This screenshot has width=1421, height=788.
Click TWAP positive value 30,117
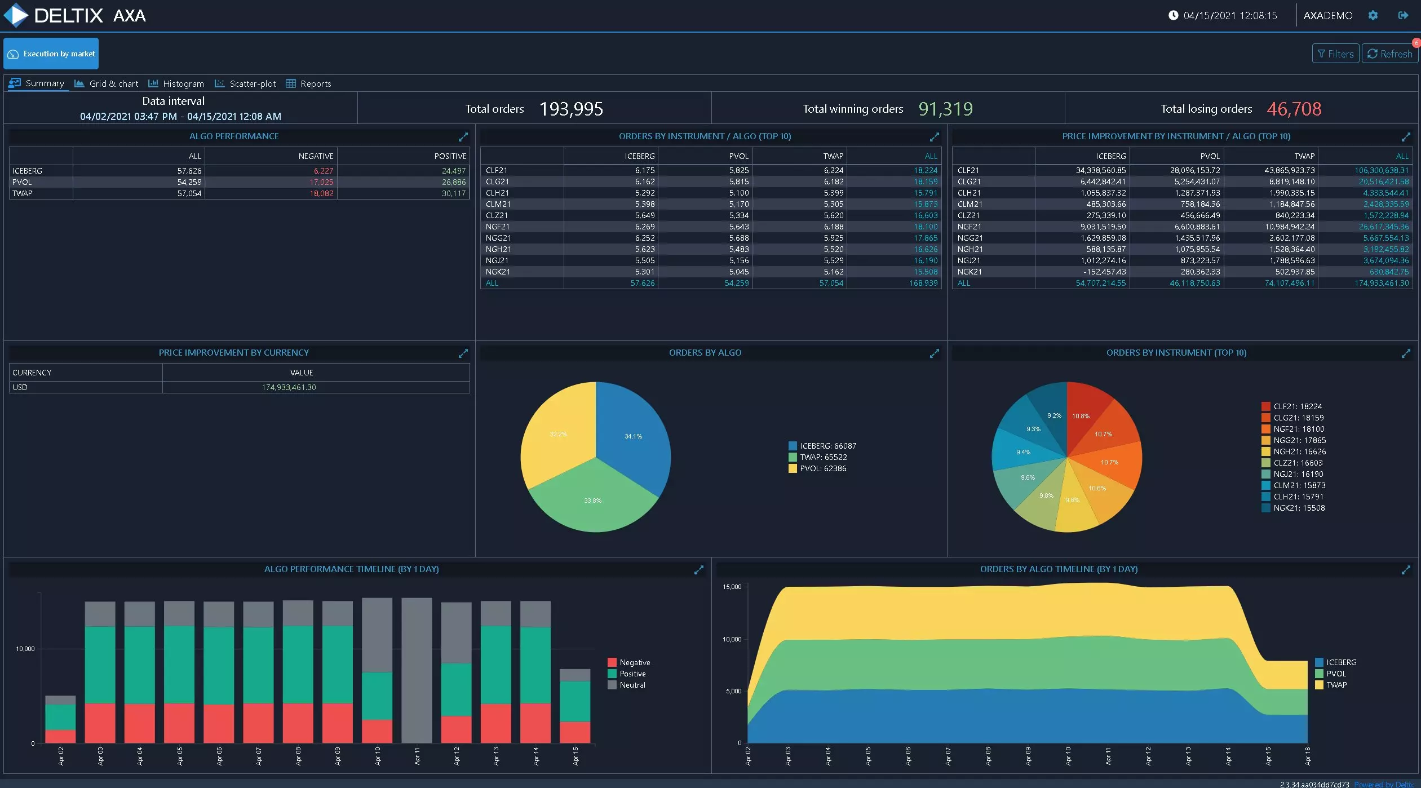(x=454, y=193)
